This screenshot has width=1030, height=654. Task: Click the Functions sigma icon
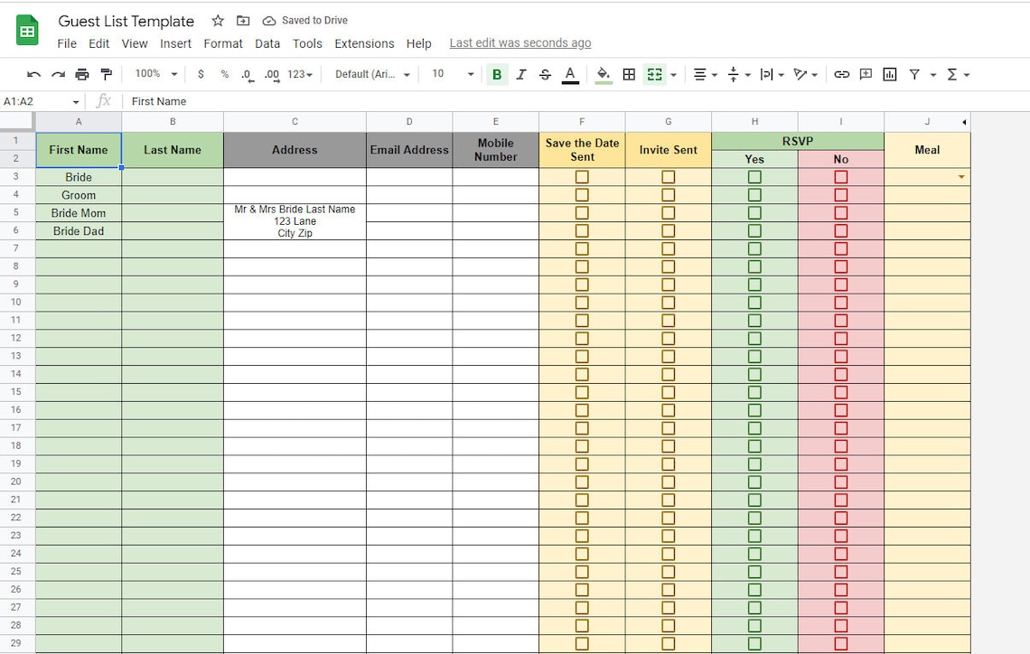point(951,74)
